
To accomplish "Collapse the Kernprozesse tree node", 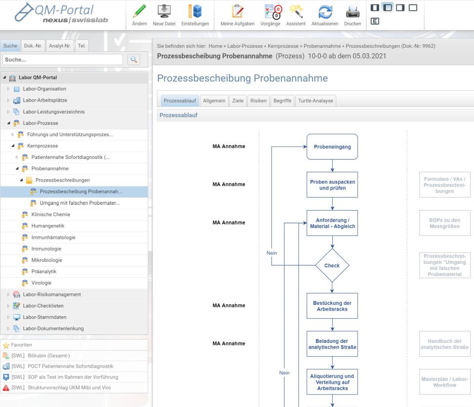I will click(x=14, y=146).
